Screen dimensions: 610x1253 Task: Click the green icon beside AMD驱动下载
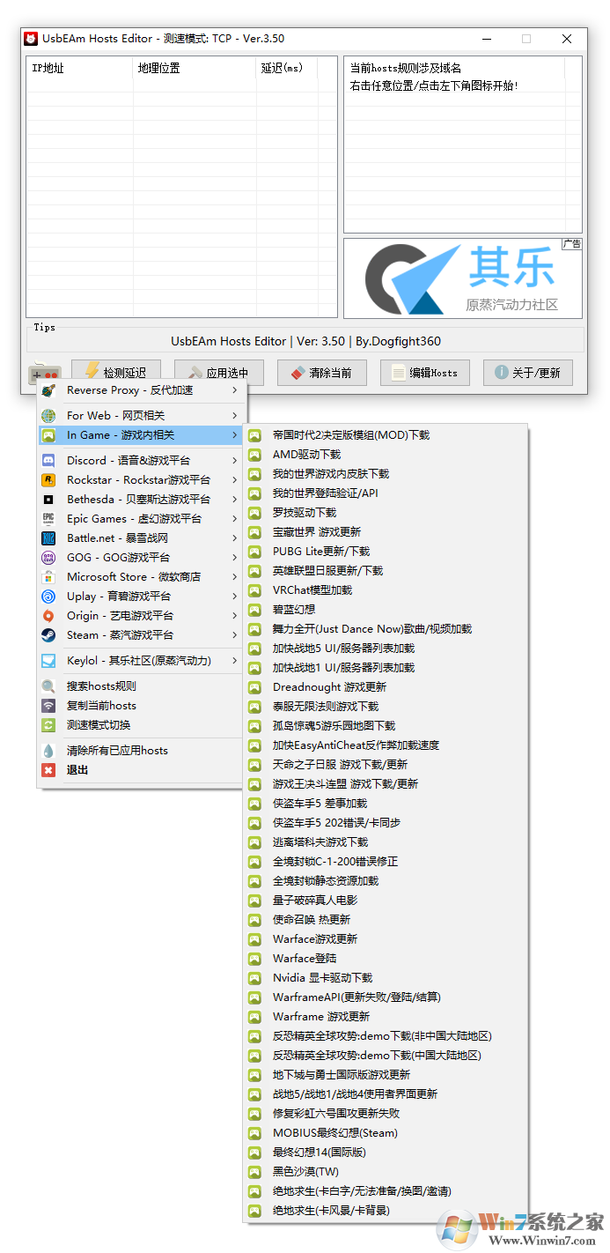254,454
